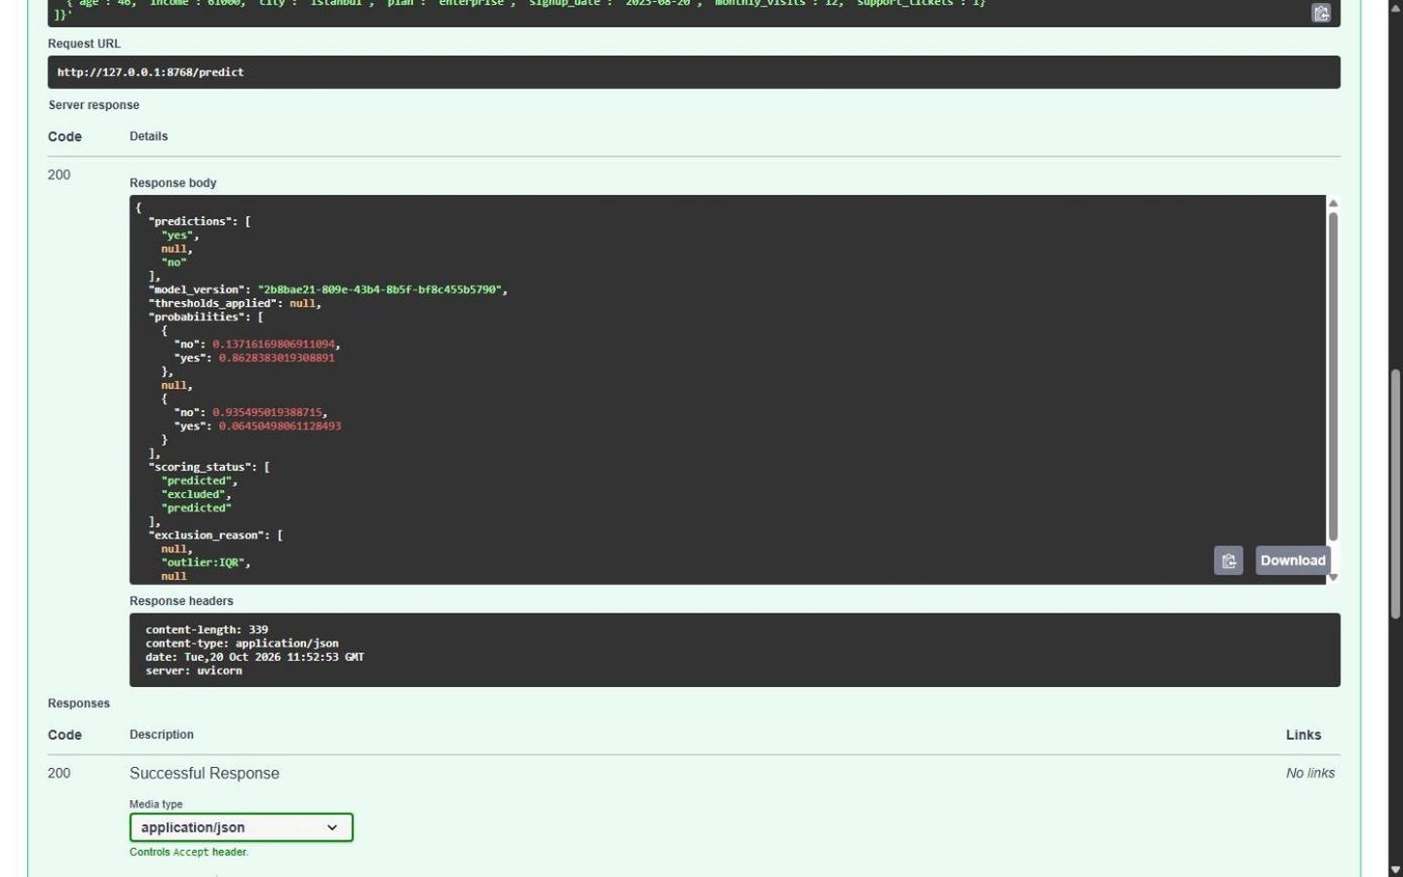Open the Media type application/json dropdown

(x=242, y=827)
